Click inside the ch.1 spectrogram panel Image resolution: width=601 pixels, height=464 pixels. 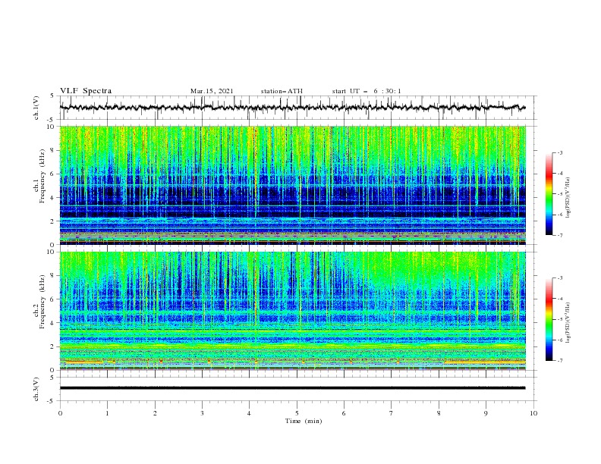point(292,185)
